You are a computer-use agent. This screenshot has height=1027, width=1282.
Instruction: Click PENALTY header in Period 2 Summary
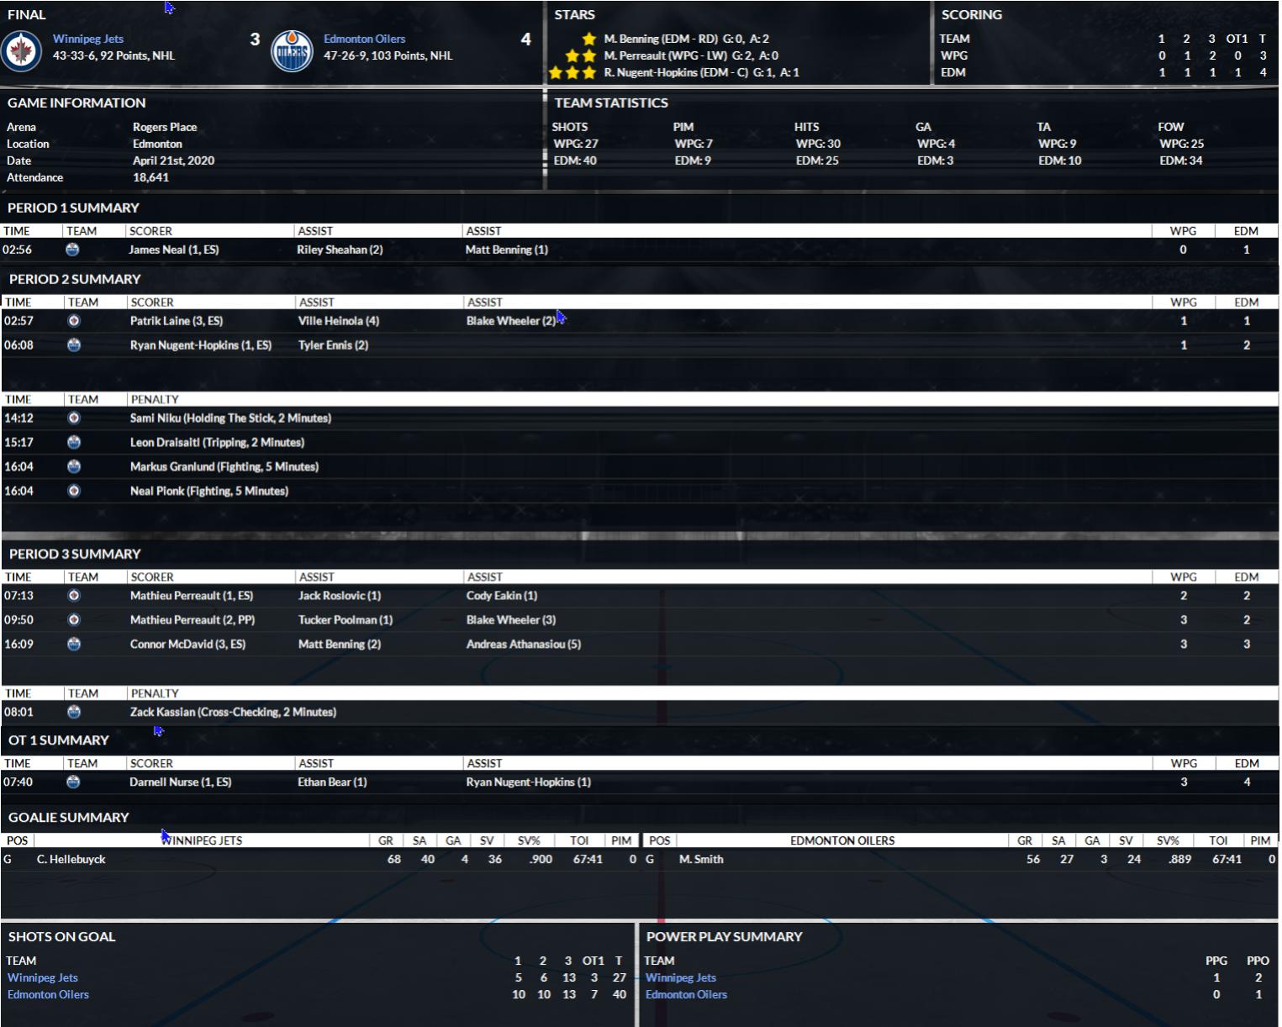point(155,400)
